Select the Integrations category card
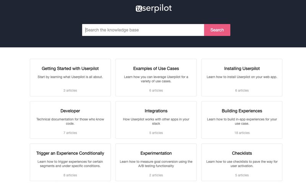Viewport: 306px width, 183px height. coord(156,111)
